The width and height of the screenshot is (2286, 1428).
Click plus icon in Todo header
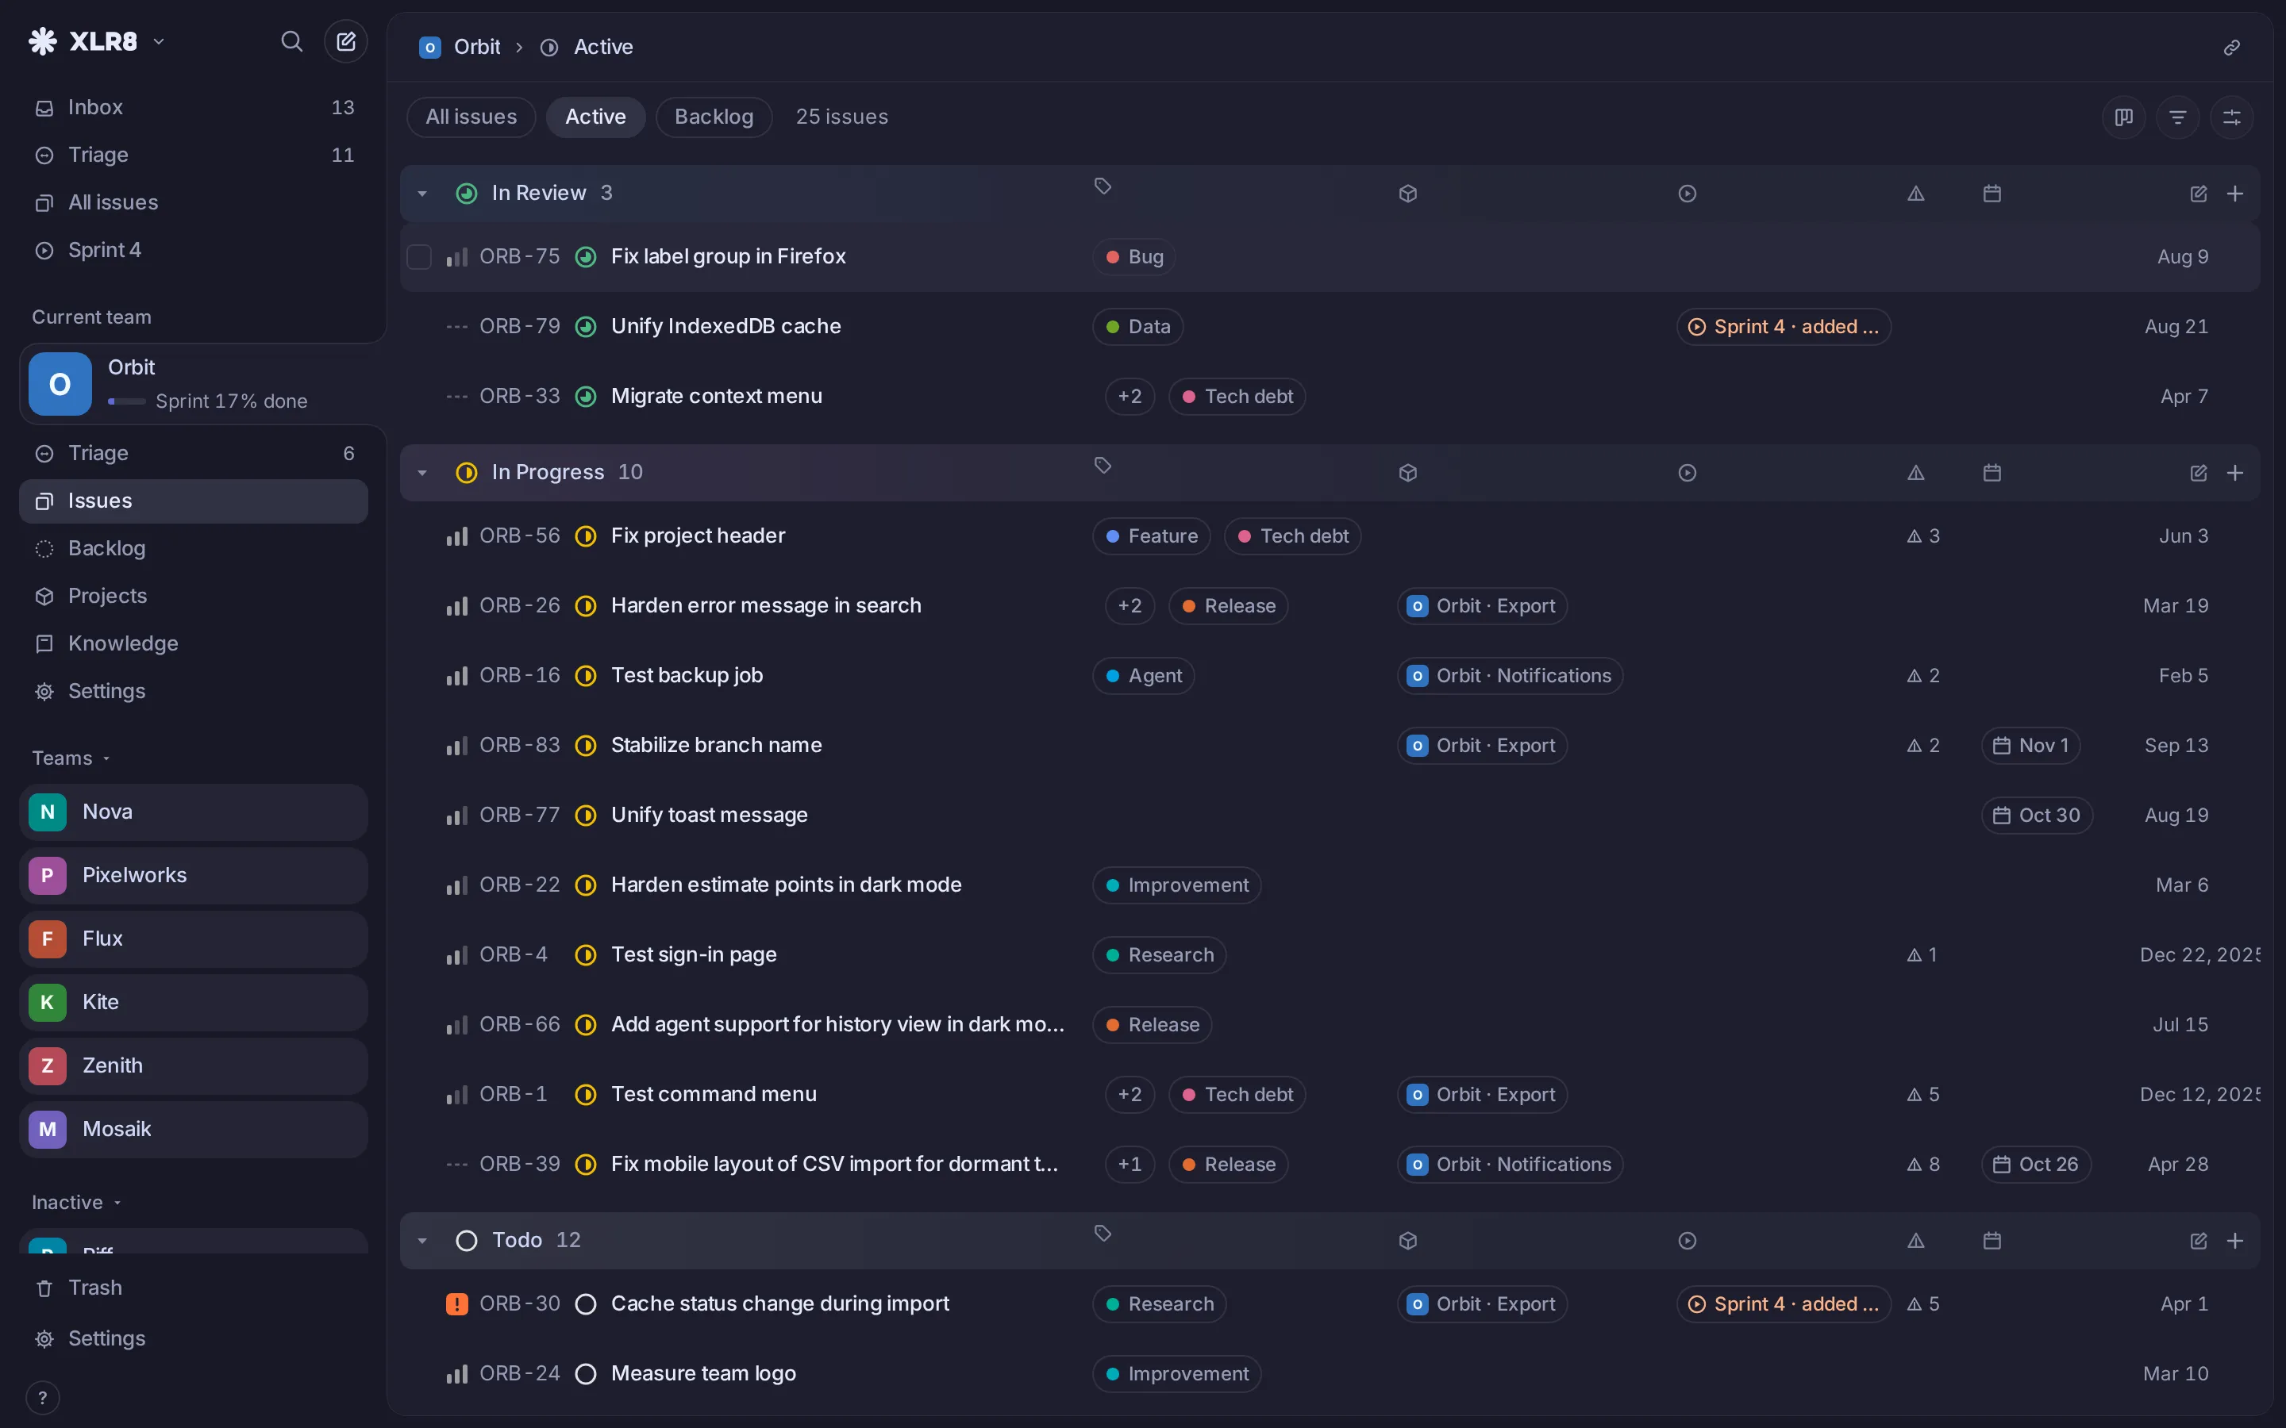click(x=2235, y=1241)
